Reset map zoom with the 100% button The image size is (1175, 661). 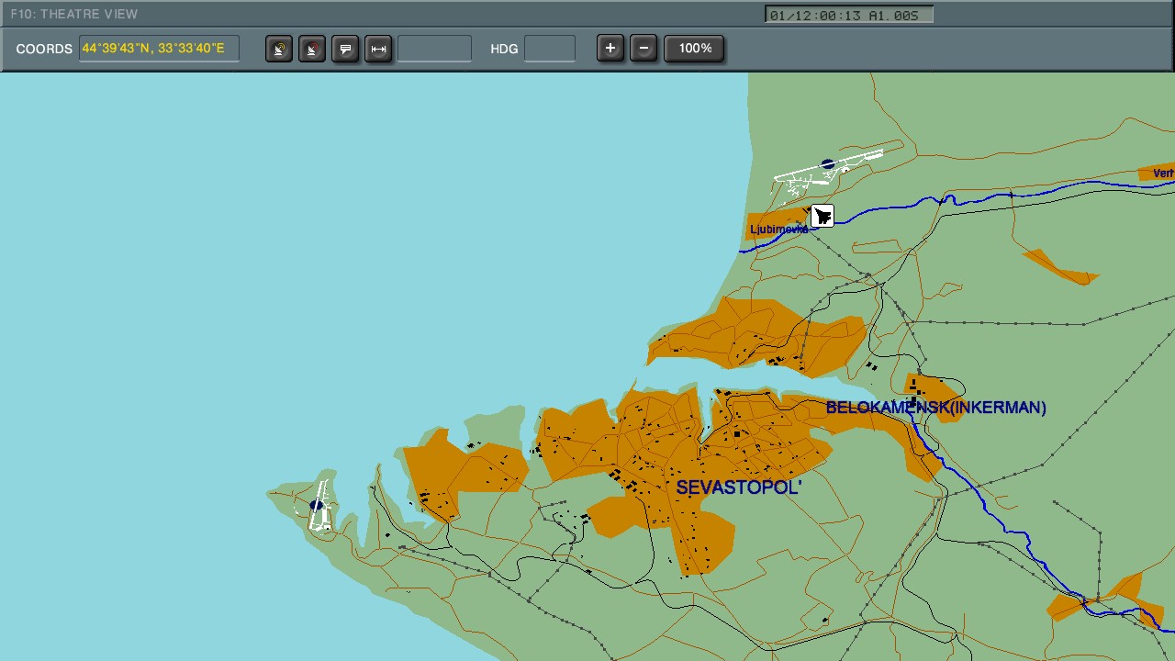[x=694, y=48]
